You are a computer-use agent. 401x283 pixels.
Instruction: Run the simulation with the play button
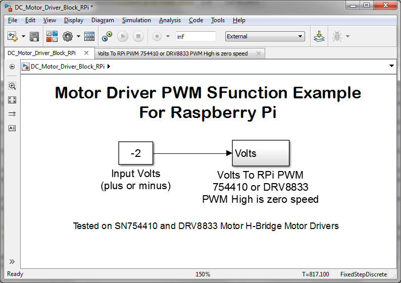point(123,36)
